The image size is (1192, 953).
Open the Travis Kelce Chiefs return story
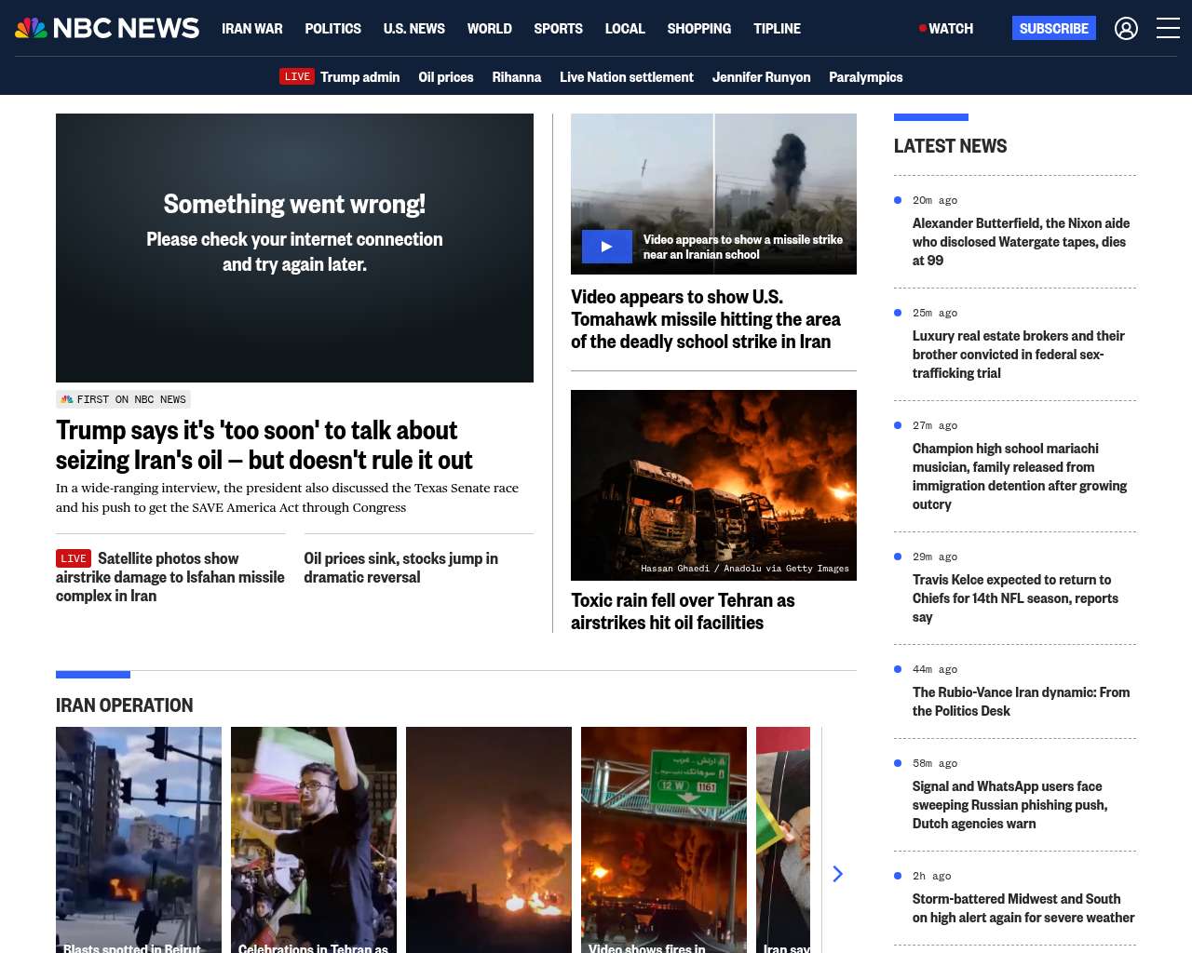point(1015,598)
